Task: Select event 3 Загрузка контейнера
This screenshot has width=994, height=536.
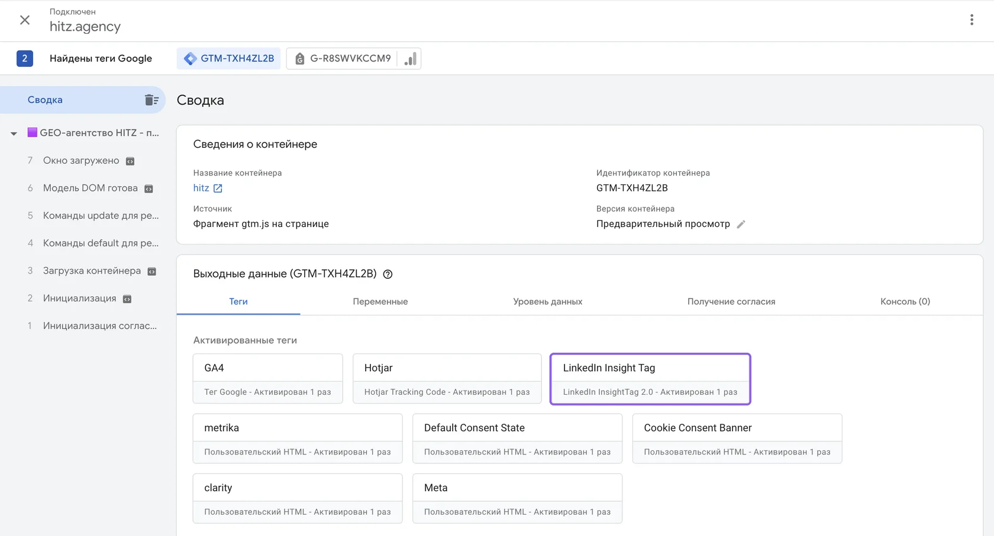Action: tap(92, 271)
